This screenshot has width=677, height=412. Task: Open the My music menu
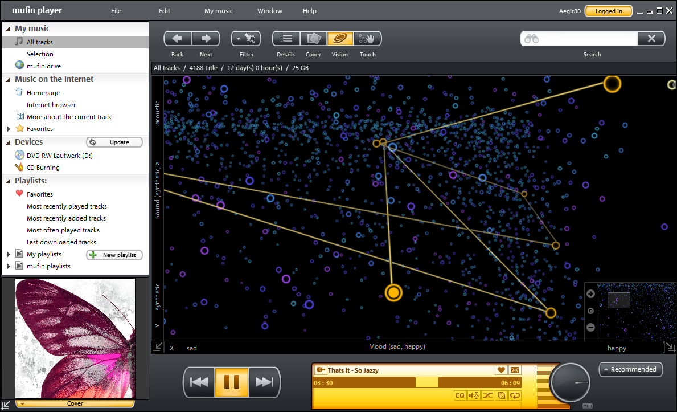tap(219, 11)
